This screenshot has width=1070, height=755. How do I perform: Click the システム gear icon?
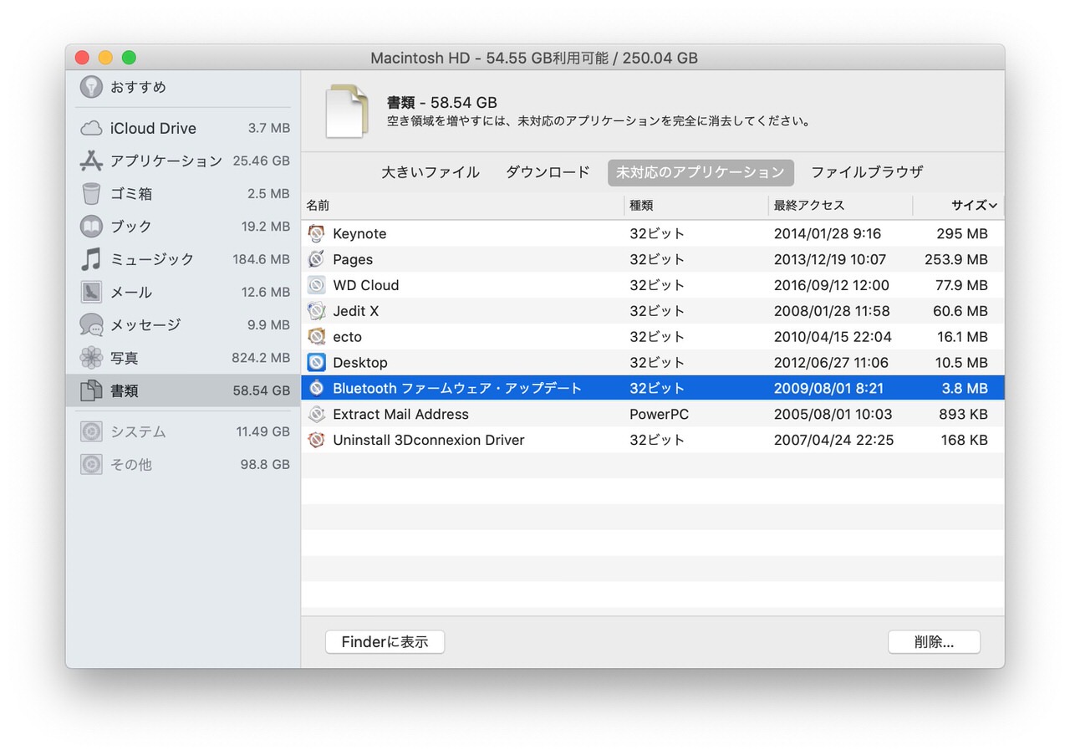91,431
